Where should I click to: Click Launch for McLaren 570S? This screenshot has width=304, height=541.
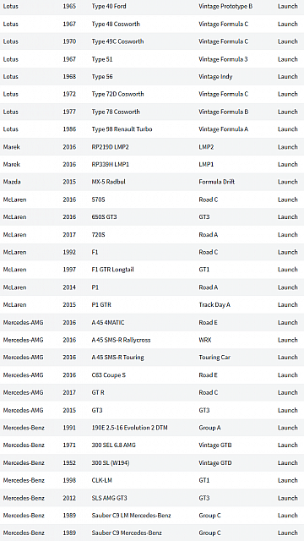tap(287, 199)
